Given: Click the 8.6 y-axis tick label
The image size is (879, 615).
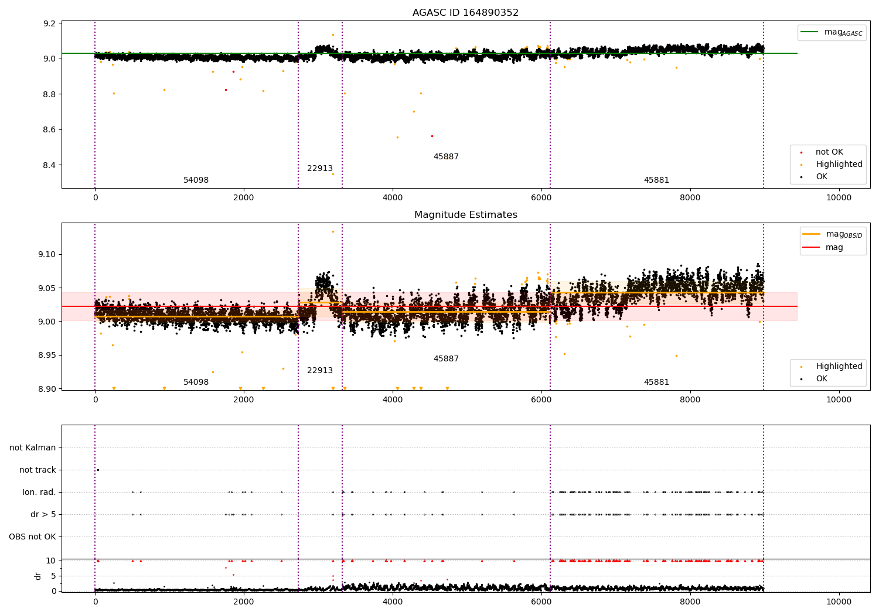Looking at the screenshot, I should click(x=50, y=129).
